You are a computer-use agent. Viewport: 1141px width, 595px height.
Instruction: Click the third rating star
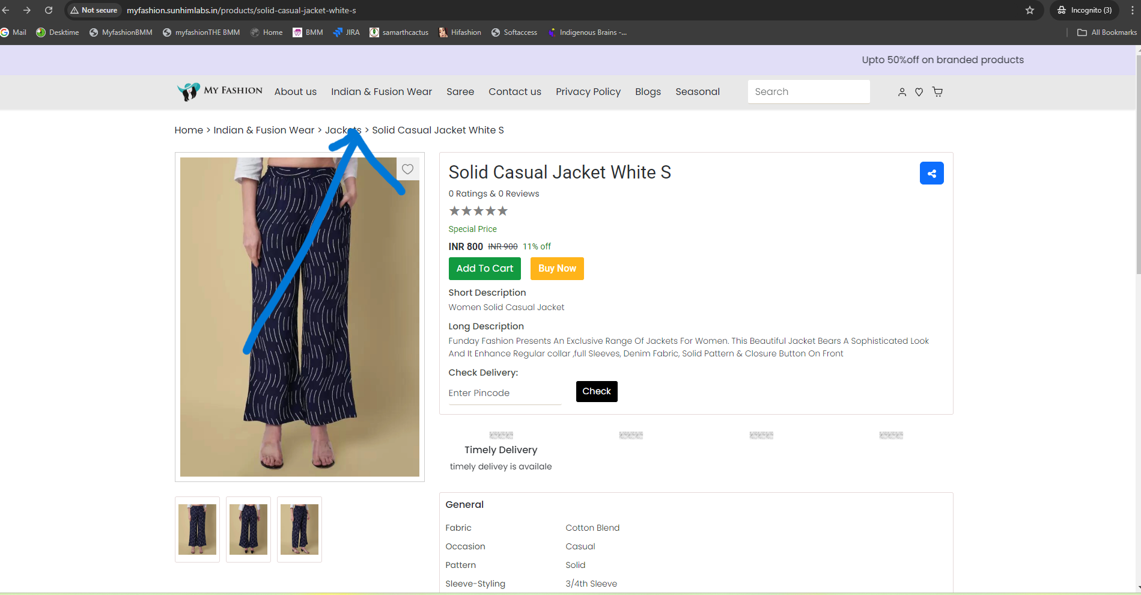tap(479, 211)
